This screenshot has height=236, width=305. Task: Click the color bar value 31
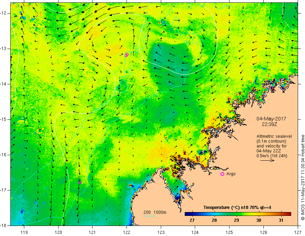coord(281,220)
